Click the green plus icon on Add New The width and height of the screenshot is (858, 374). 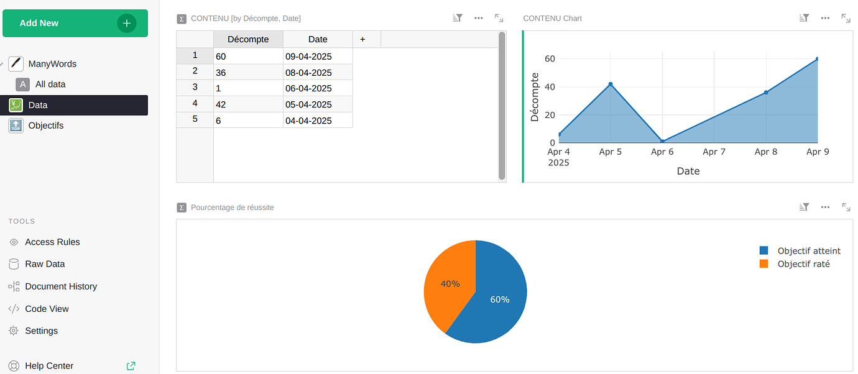coord(127,23)
